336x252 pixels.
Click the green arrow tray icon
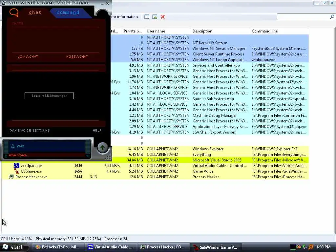click(x=304, y=247)
